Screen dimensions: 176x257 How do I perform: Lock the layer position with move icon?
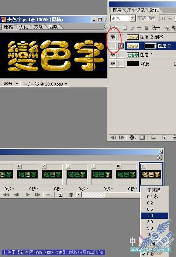pyautogui.click(x=139, y=28)
